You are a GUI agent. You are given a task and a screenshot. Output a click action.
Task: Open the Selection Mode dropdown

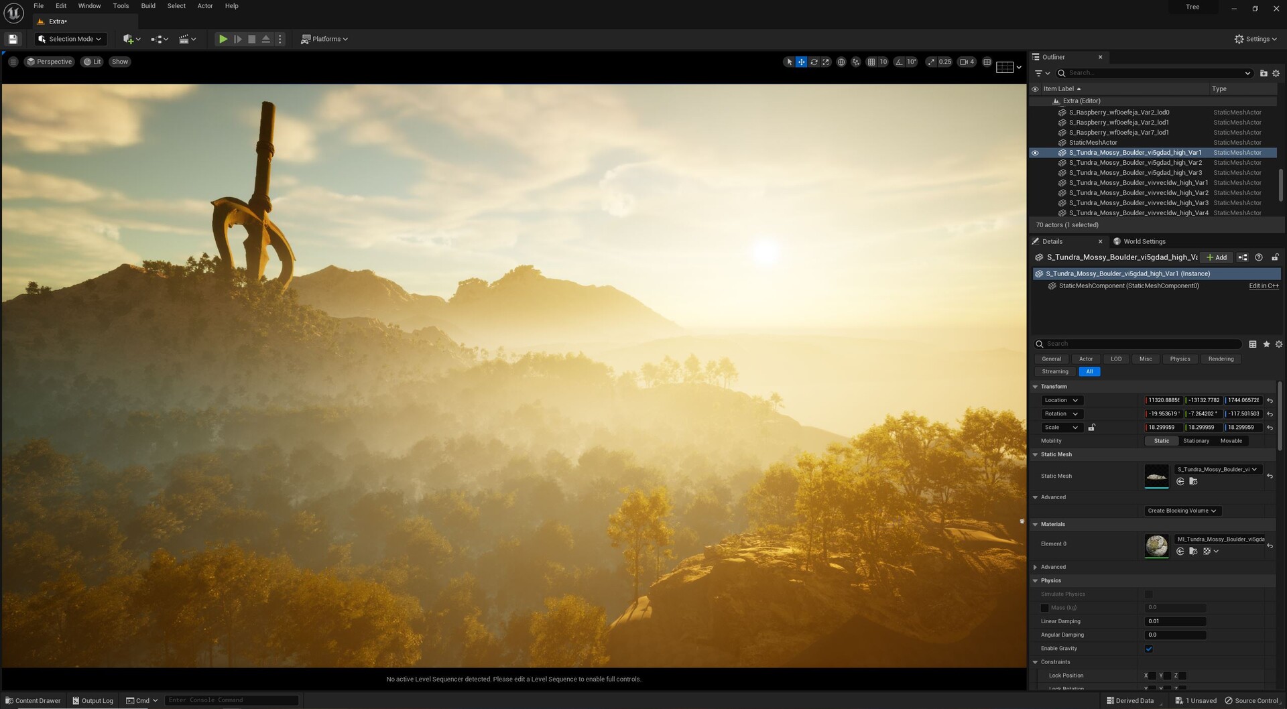pyautogui.click(x=70, y=39)
